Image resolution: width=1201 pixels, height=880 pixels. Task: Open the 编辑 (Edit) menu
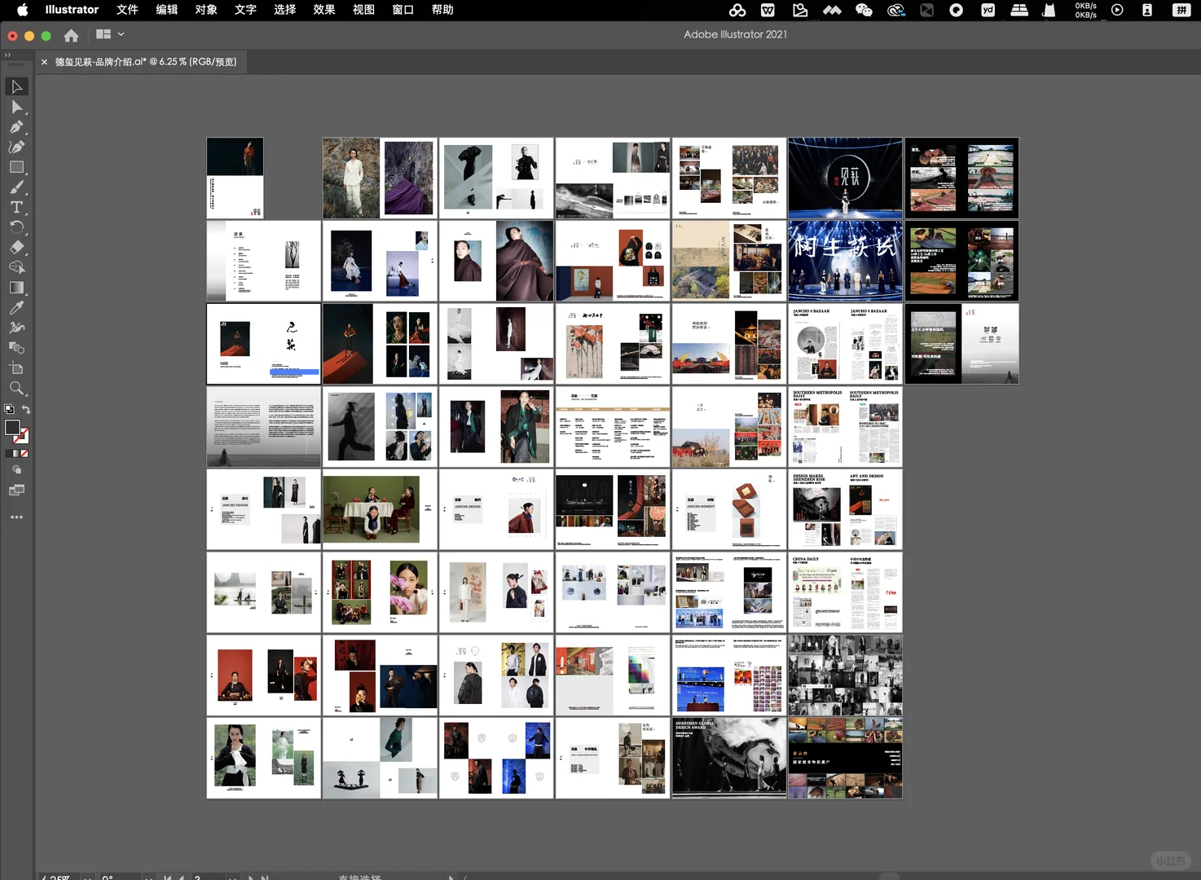pyautogui.click(x=167, y=10)
